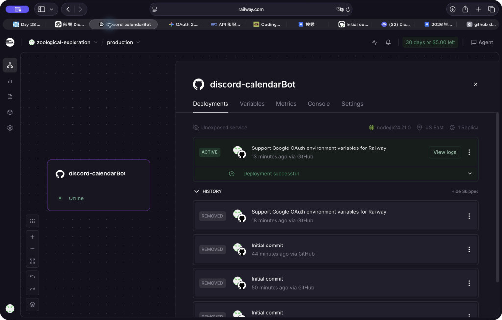Toggle Hide Skipped in deployment history
Image resolution: width=502 pixels, height=320 pixels.
[x=465, y=191]
